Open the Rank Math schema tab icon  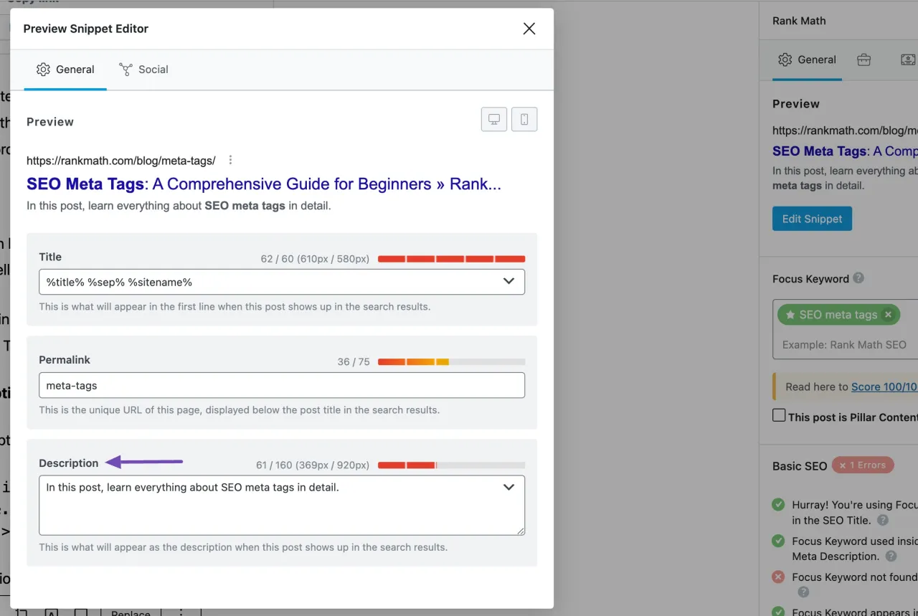click(907, 60)
